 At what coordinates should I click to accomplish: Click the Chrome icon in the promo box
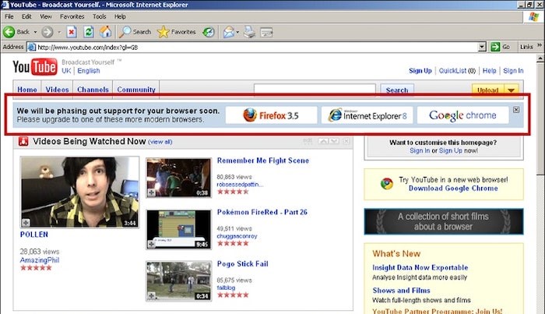386,184
